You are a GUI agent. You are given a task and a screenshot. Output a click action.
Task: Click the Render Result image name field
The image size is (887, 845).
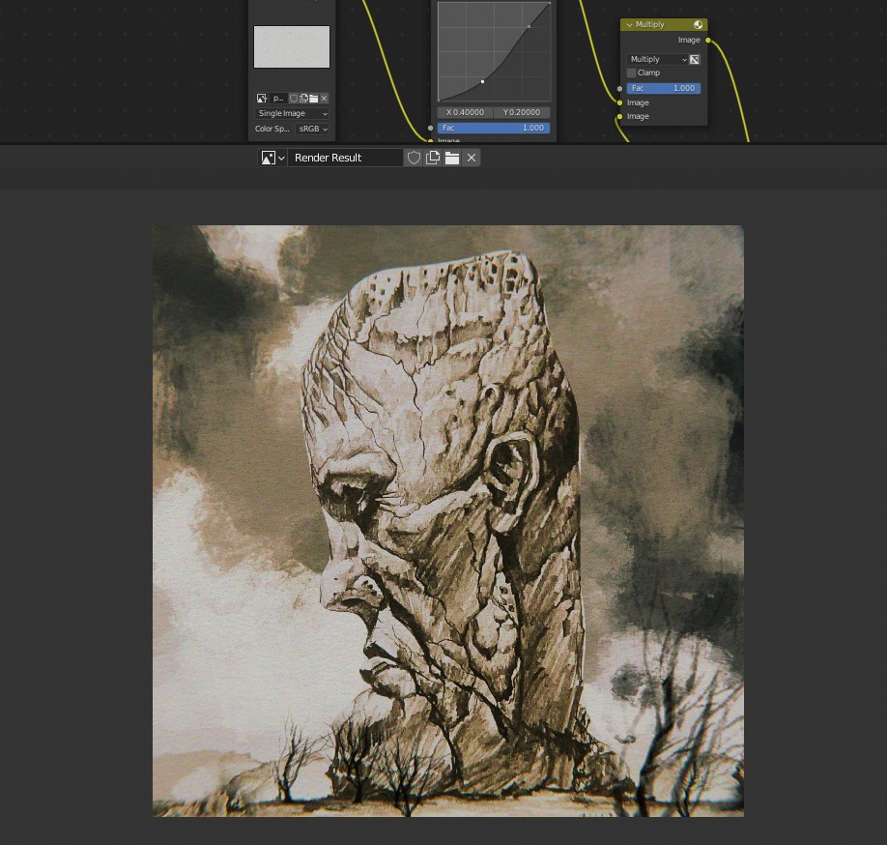click(x=345, y=158)
